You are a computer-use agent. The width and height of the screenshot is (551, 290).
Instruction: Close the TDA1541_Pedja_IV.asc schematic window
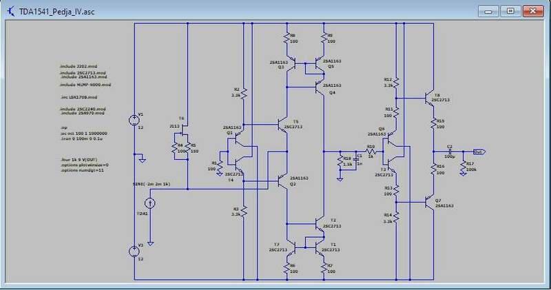(532, 11)
